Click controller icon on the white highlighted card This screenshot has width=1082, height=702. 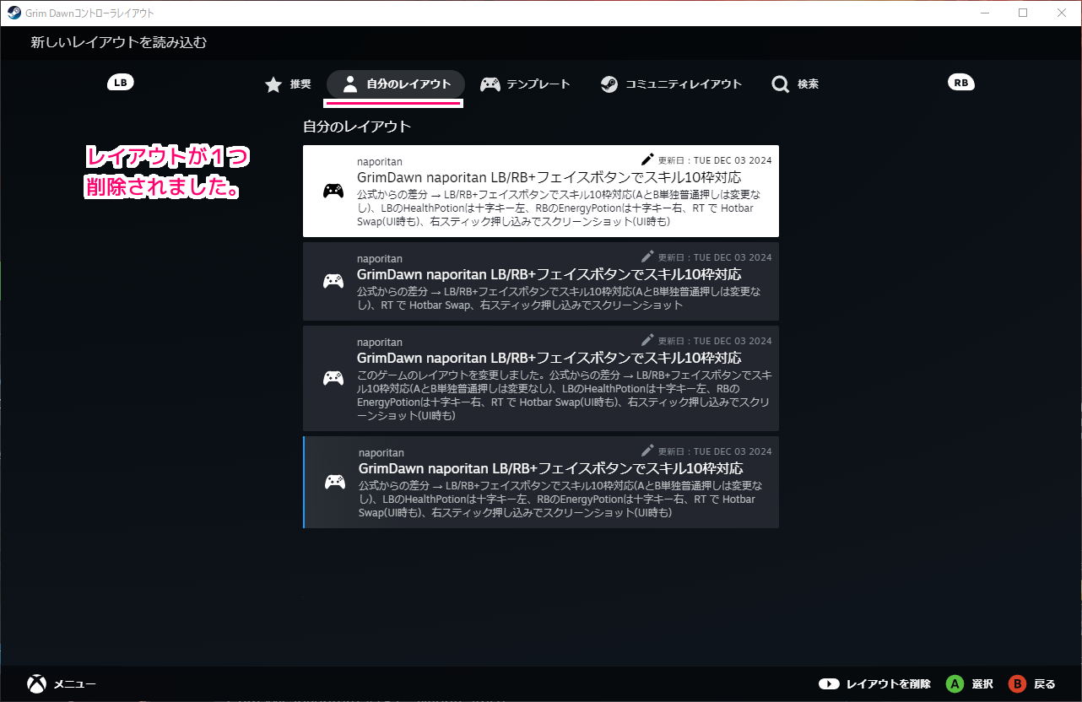(x=333, y=191)
